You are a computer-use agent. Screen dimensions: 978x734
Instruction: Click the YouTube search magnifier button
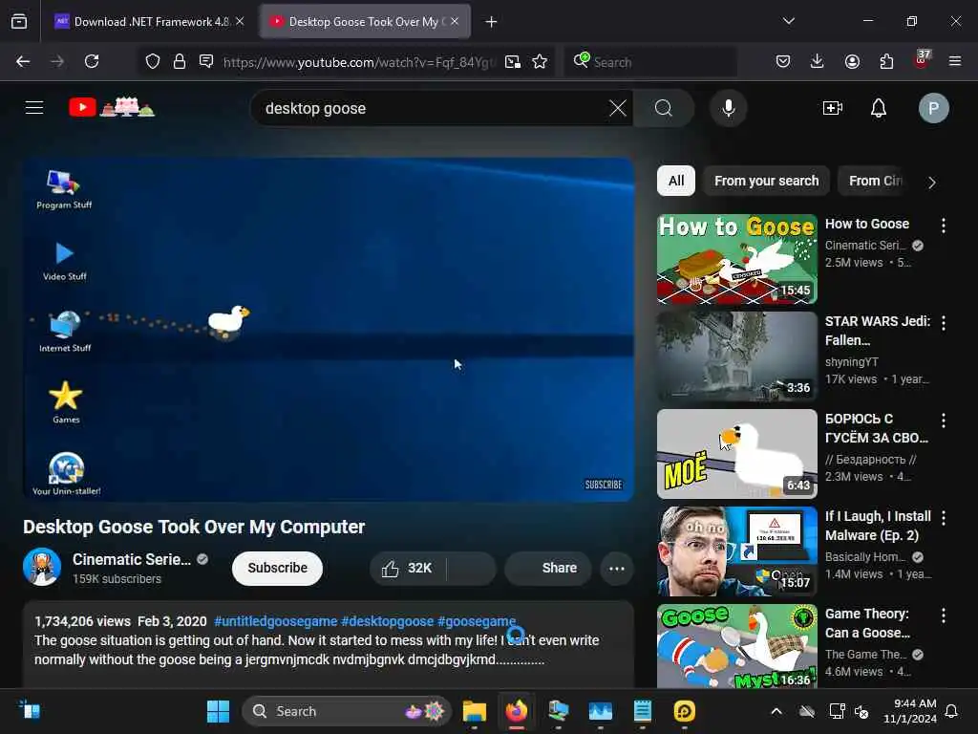664,108
